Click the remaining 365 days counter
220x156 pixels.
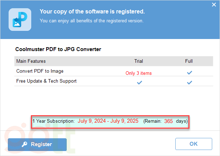tap(169, 121)
